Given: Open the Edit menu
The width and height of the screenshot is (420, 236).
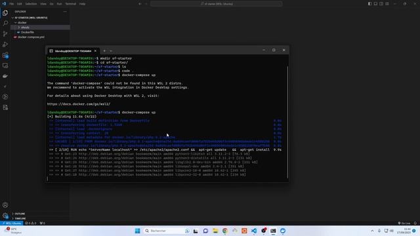Looking at the screenshot, I should pos(20,4).
